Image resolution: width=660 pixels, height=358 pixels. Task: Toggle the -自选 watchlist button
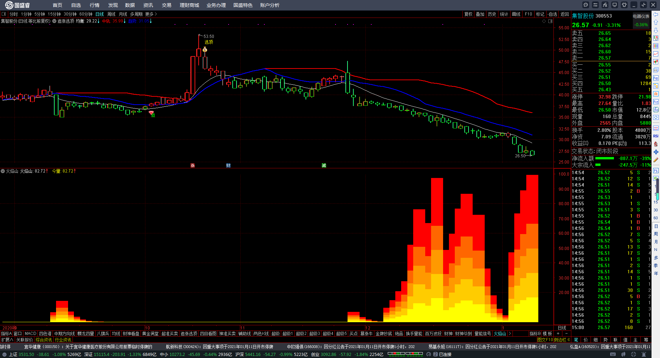(x=553, y=14)
